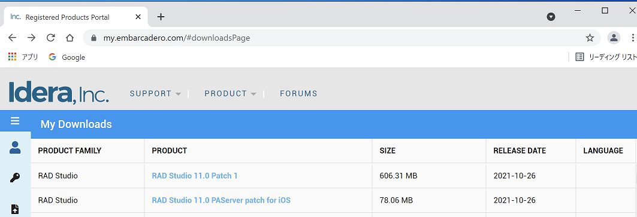
Task: Select the 606.31 MB size cell
Action: (x=398, y=176)
